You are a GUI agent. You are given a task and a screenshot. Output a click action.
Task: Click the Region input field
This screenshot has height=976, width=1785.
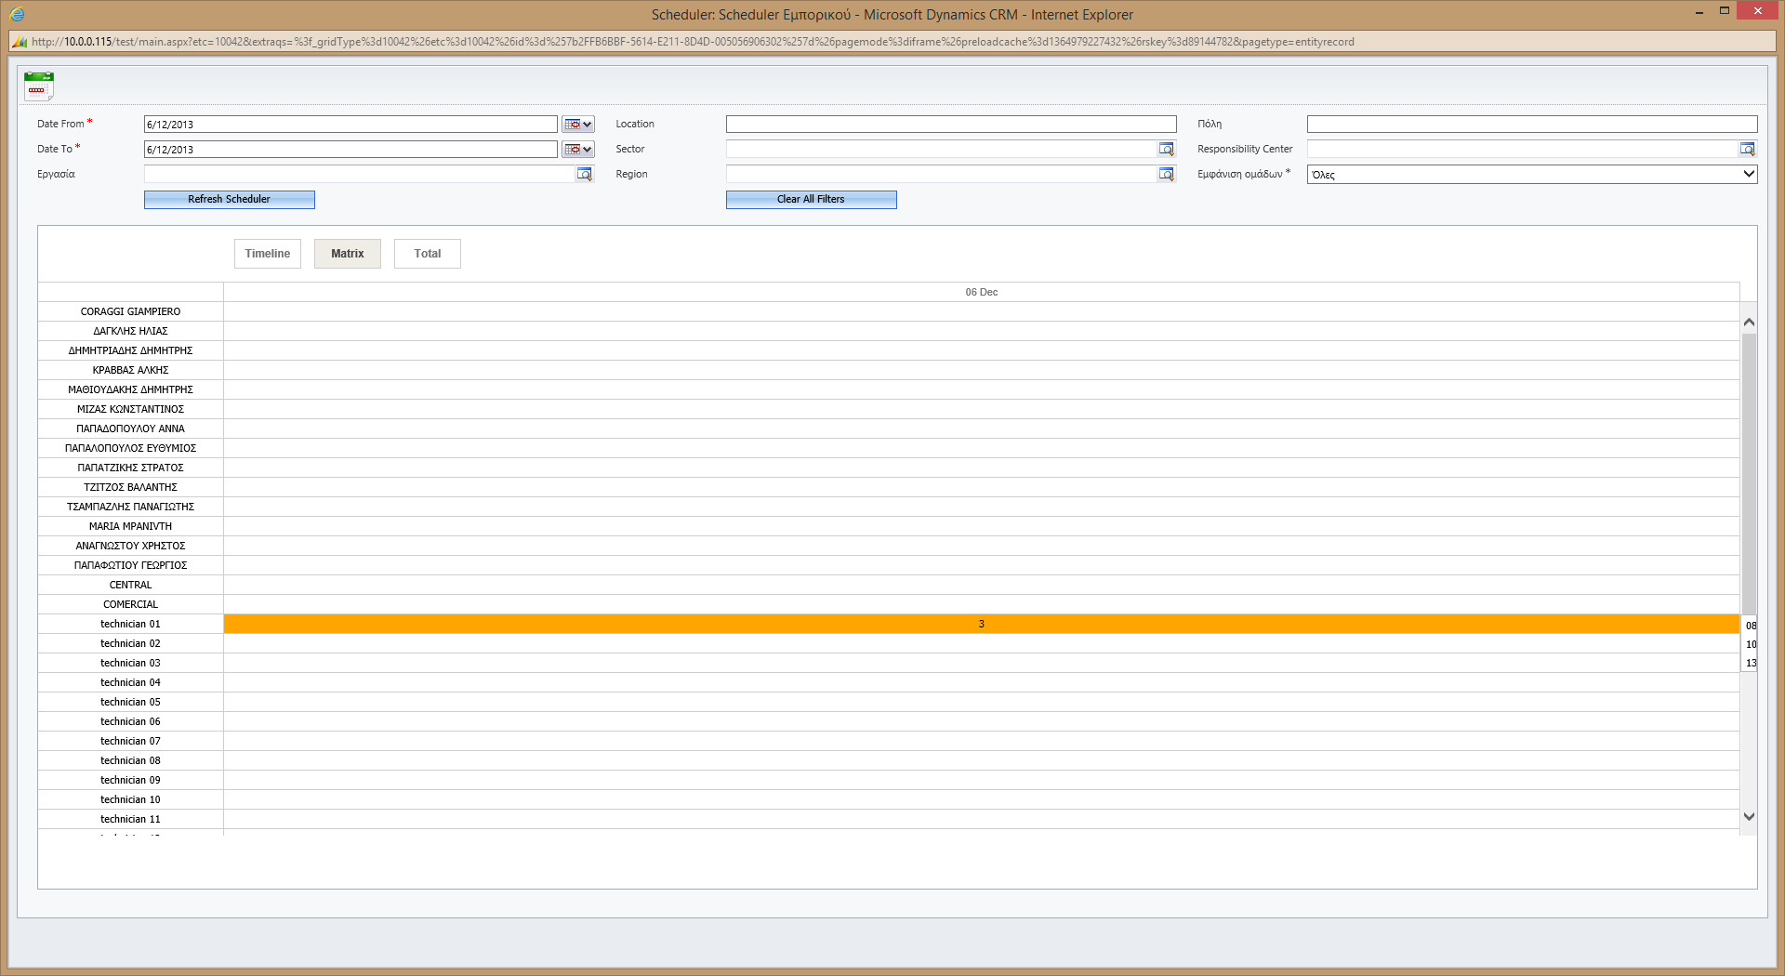(941, 175)
